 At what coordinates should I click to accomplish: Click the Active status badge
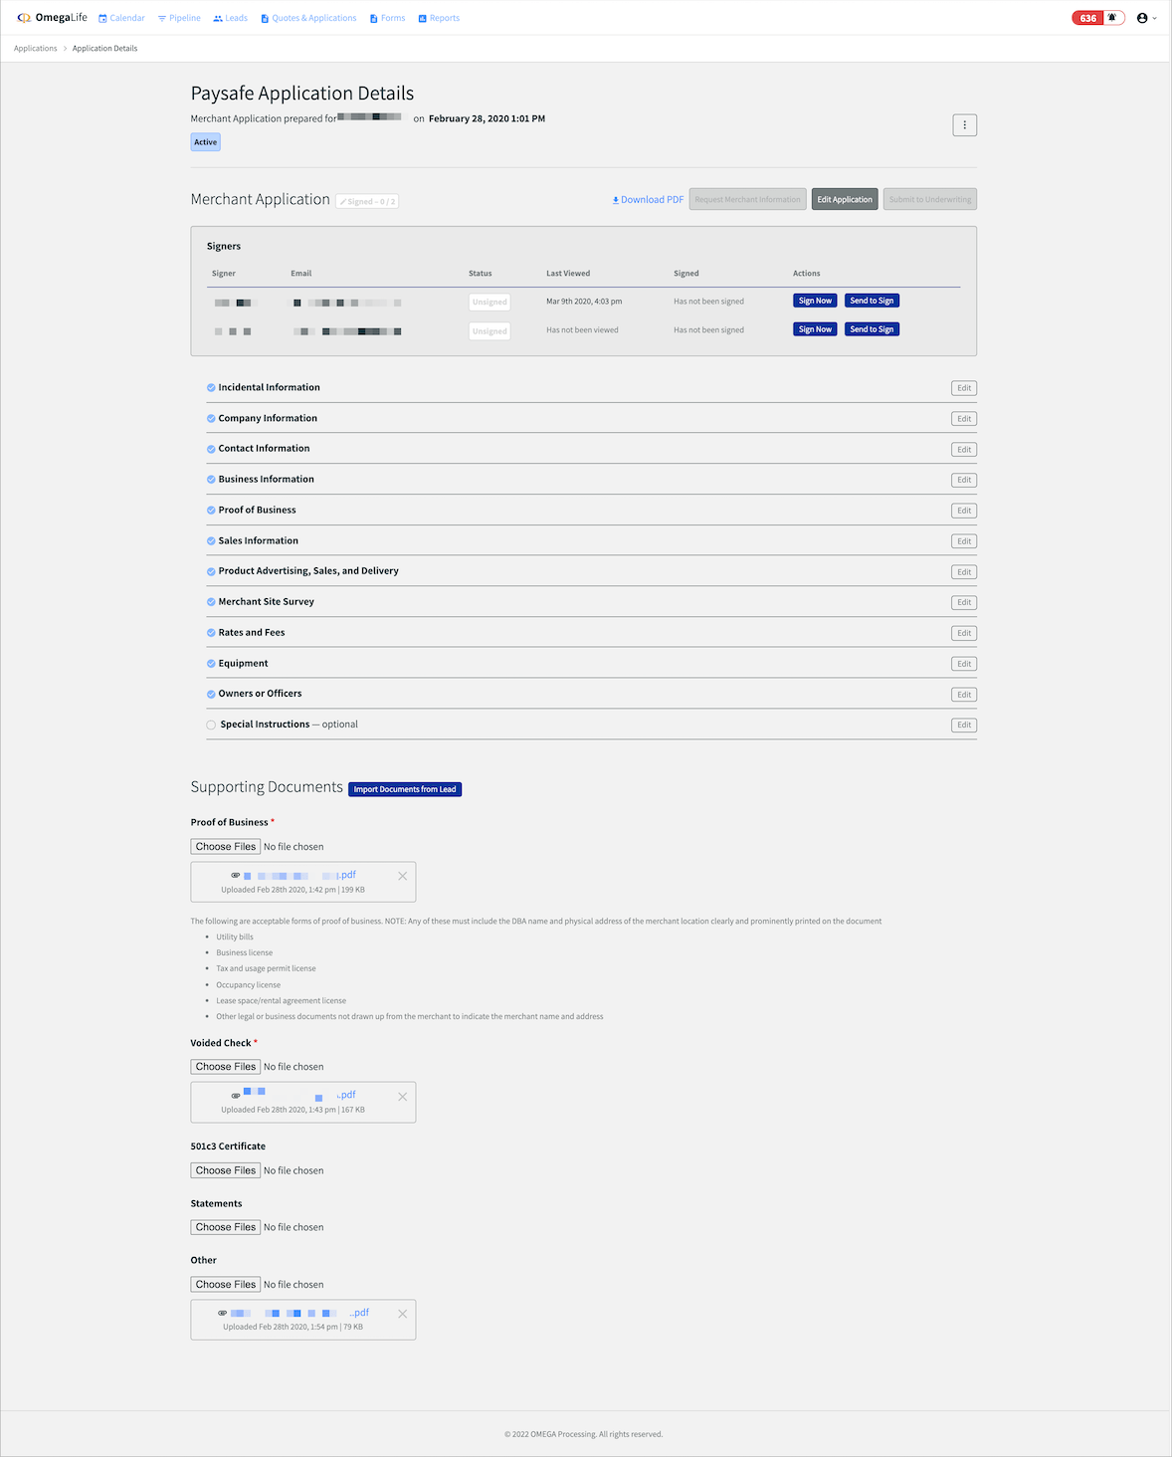(x=205, y=142)
